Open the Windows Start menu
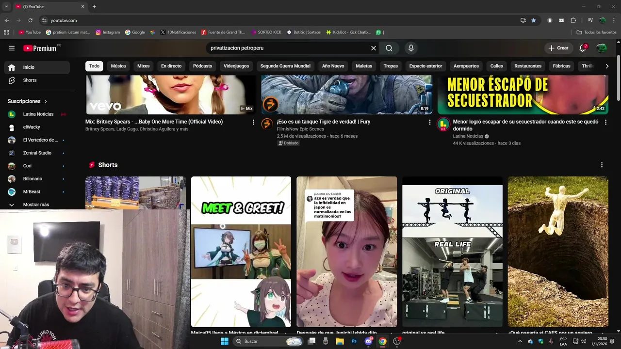Viewport: 621px width, 349px height. coord(224,341)
